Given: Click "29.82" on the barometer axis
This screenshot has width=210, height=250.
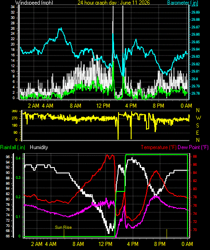Looking at the screenshot, I should (195, 64).
